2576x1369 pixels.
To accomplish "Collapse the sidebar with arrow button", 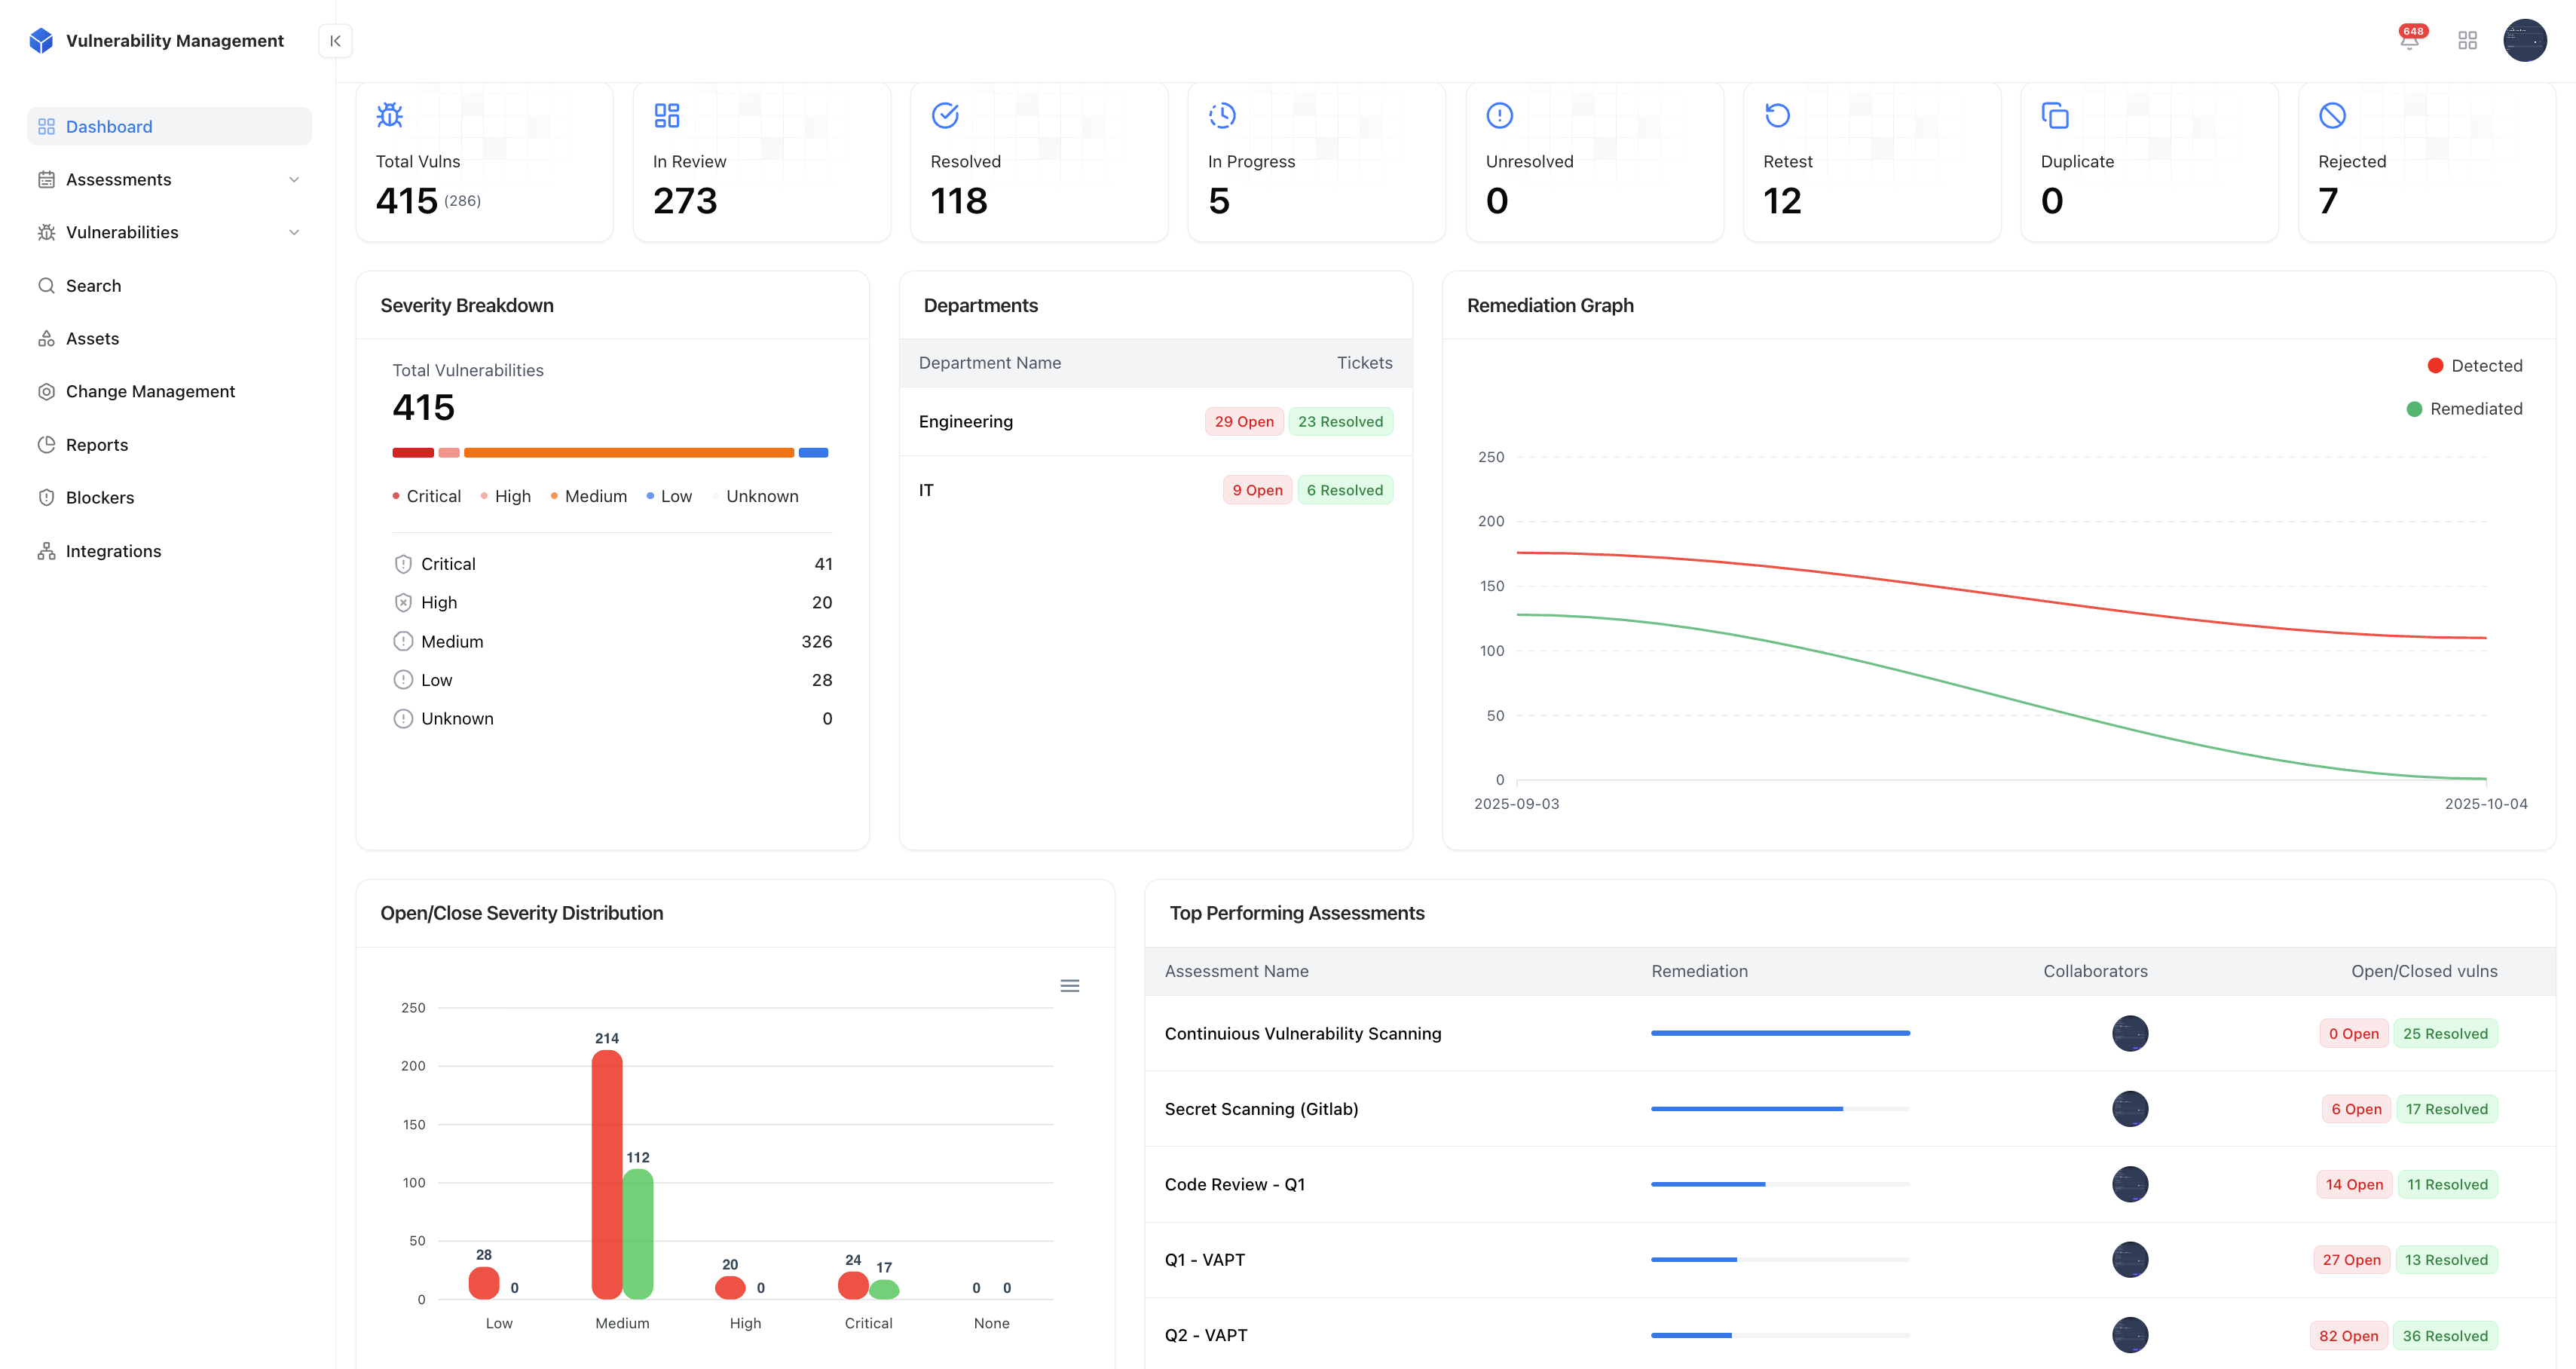I will pyautogui.click(x=335, y=41).
